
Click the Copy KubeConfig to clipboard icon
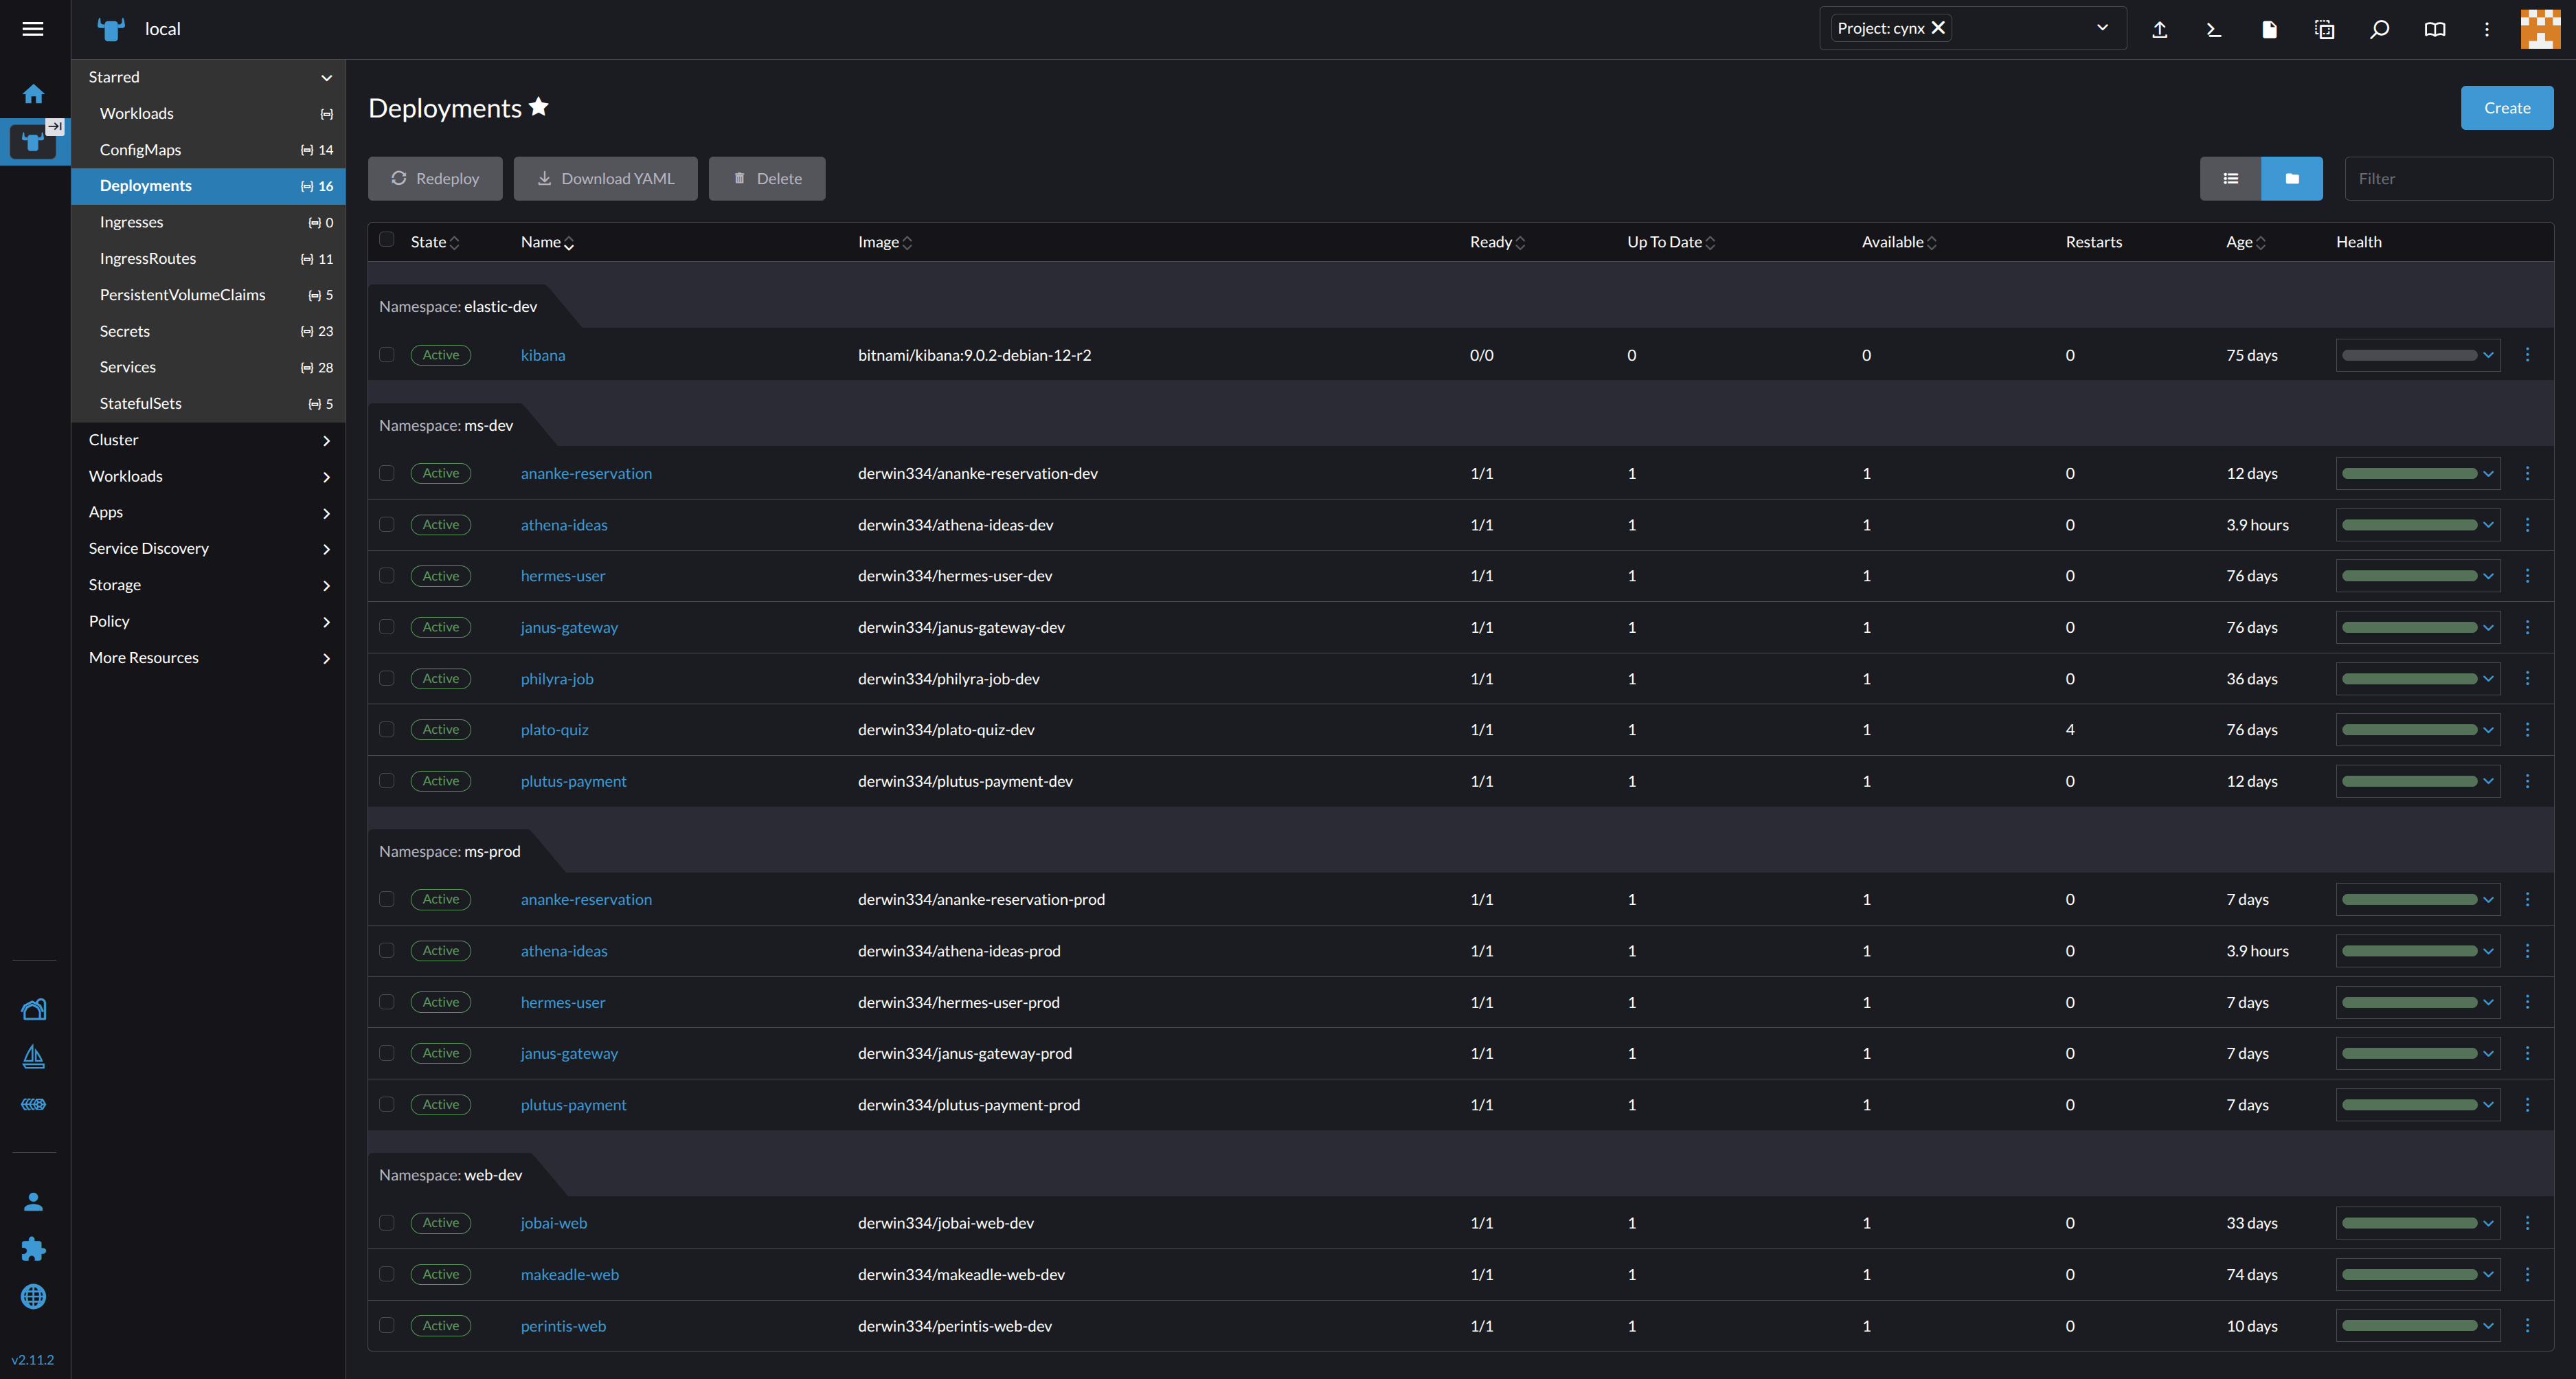click(2324, 29)
